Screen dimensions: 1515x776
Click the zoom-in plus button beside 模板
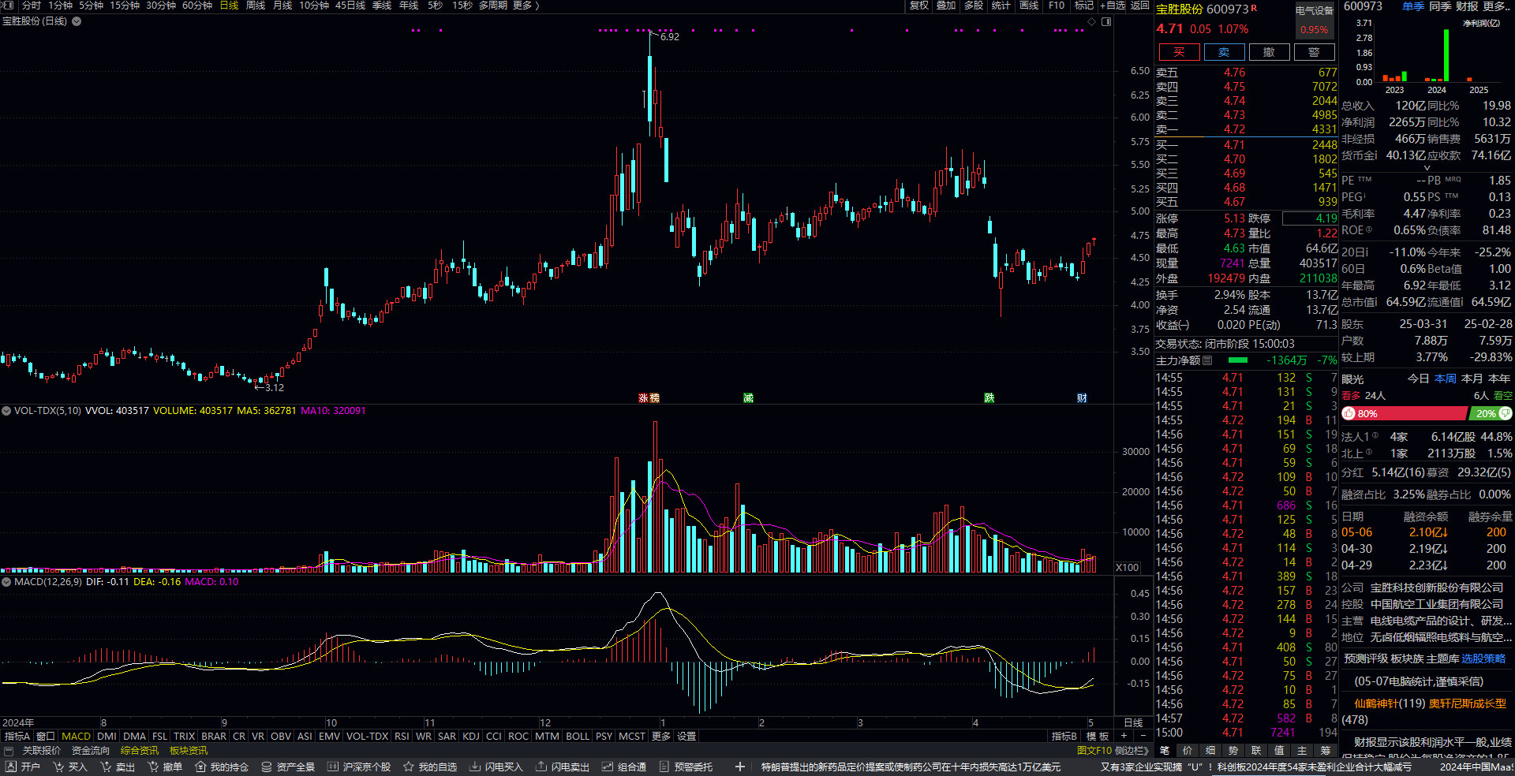(1124, 736)
